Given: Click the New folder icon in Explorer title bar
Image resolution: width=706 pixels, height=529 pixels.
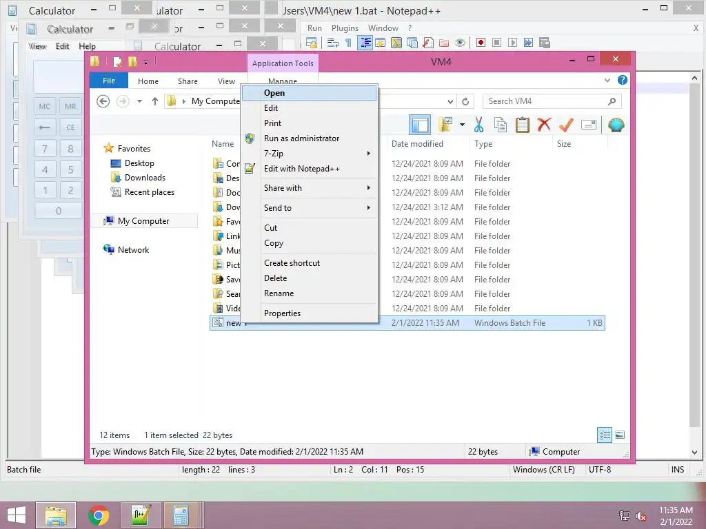Looking at the screenshot, I should 132,61.
